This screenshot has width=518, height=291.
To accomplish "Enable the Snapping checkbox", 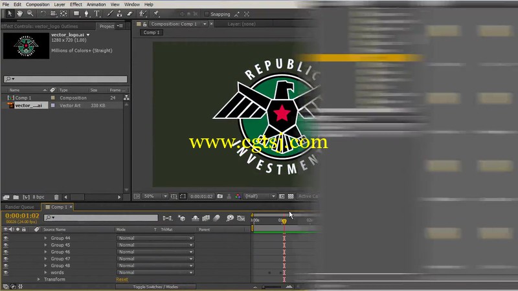I will click(207, 14).
